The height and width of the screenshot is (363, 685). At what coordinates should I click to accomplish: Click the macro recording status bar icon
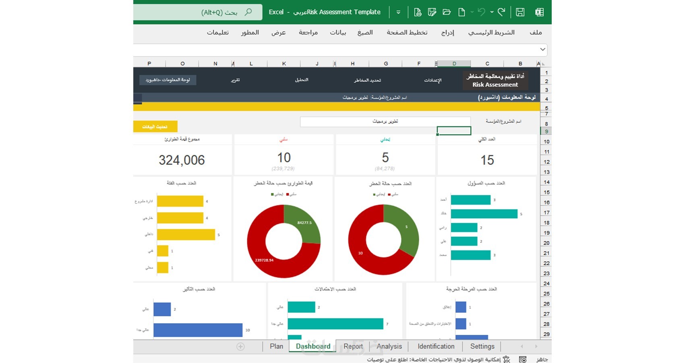pos(523,359)
